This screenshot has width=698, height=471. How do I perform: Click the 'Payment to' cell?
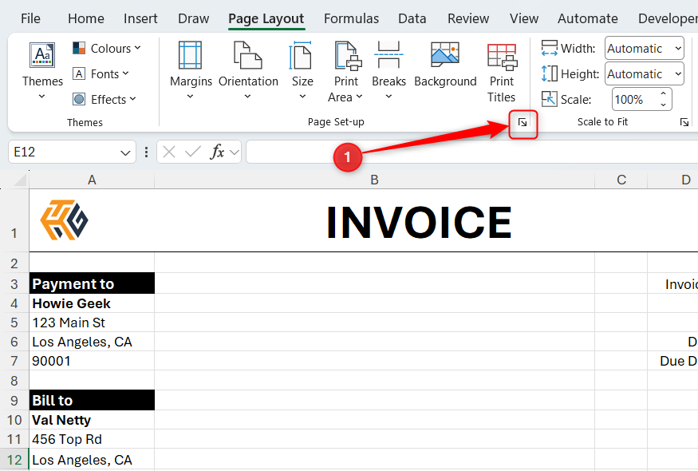[92, 283]
